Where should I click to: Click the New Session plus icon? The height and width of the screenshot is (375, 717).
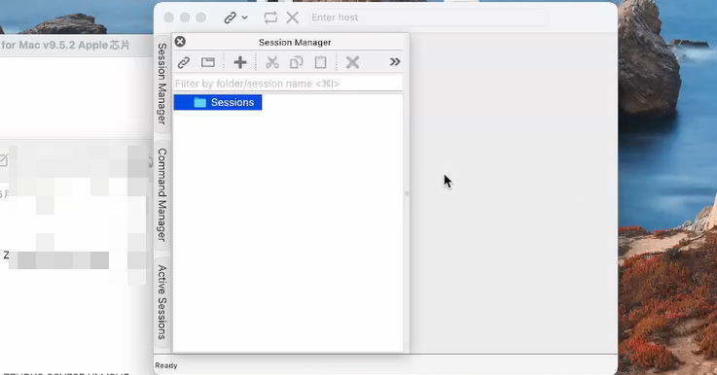click(x=240, y=62)
